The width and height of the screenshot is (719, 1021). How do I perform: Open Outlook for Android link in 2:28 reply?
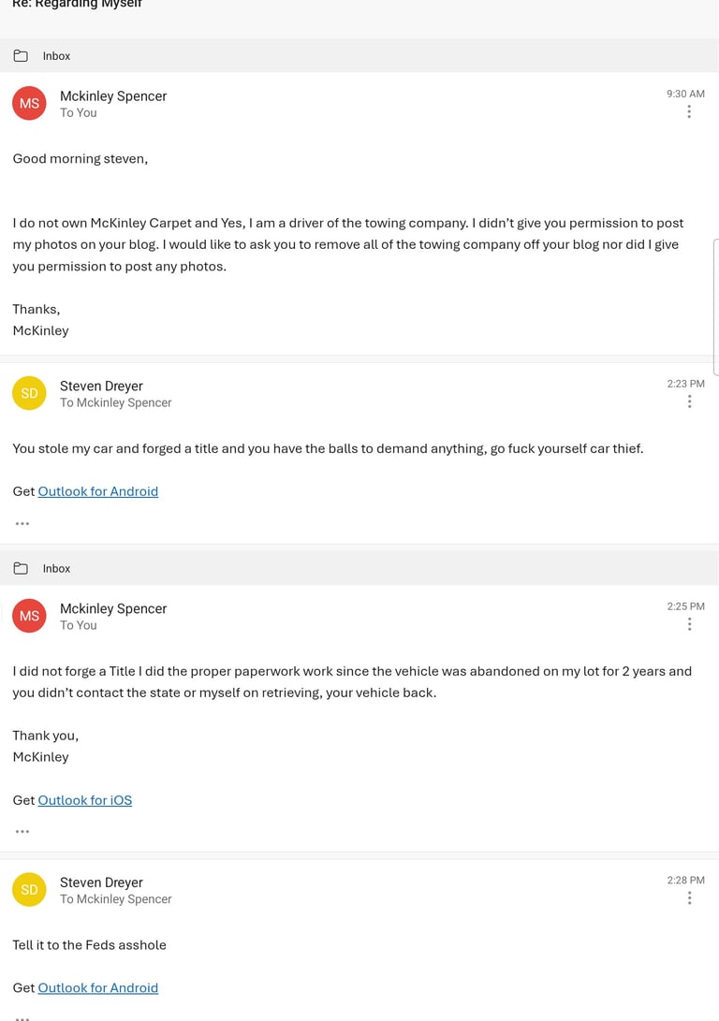[x=97, y=988]
